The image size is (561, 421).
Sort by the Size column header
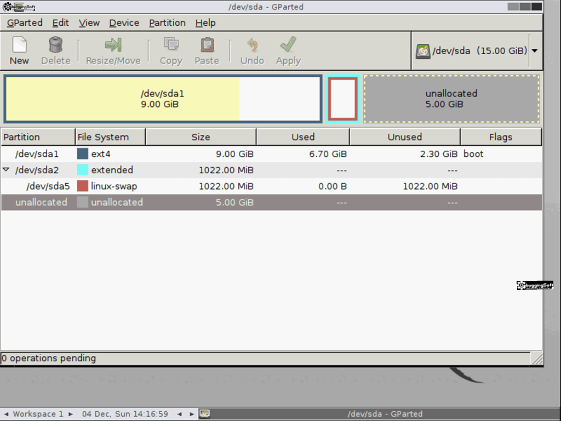(x=201, y=137)
